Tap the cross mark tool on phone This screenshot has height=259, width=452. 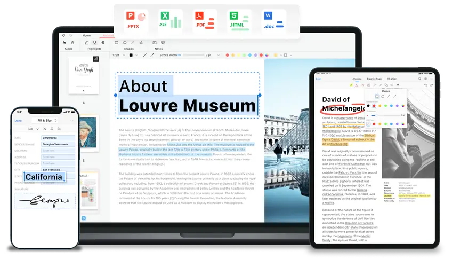46,129
